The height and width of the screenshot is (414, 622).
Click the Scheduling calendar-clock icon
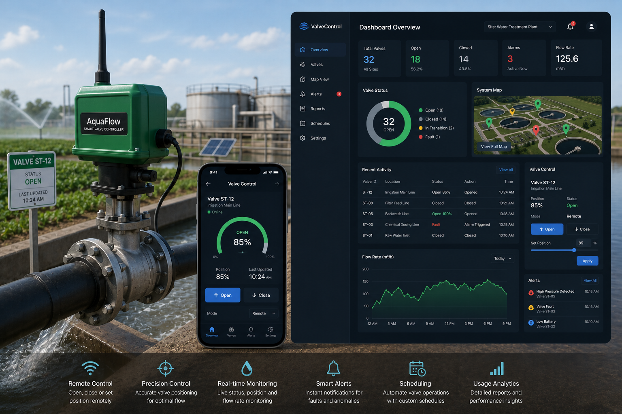pos(417,368)
